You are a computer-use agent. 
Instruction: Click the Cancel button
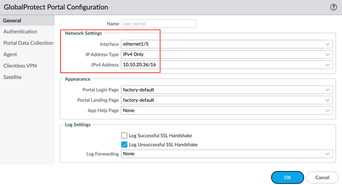322,177
